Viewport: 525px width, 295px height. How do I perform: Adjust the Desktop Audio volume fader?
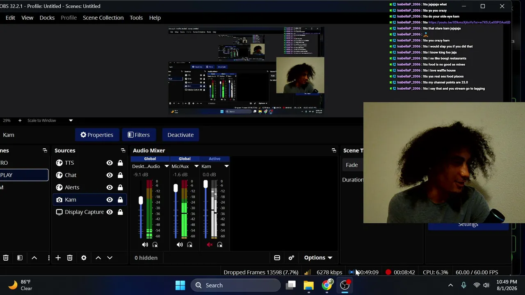point(141,201)
